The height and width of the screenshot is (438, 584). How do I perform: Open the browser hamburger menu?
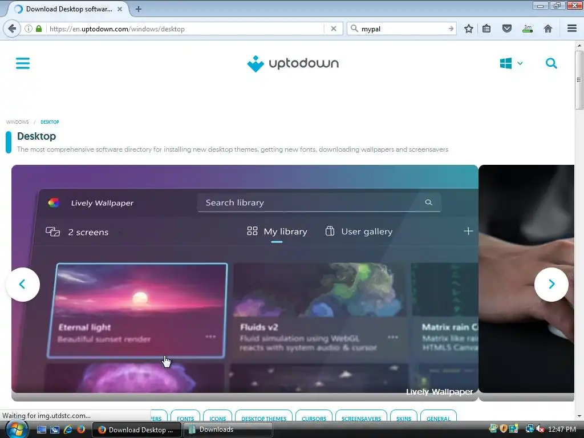coord(572,29)
